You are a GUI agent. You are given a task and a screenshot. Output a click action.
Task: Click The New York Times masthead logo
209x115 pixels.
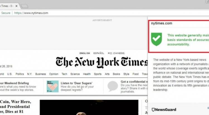pos(102,62)
